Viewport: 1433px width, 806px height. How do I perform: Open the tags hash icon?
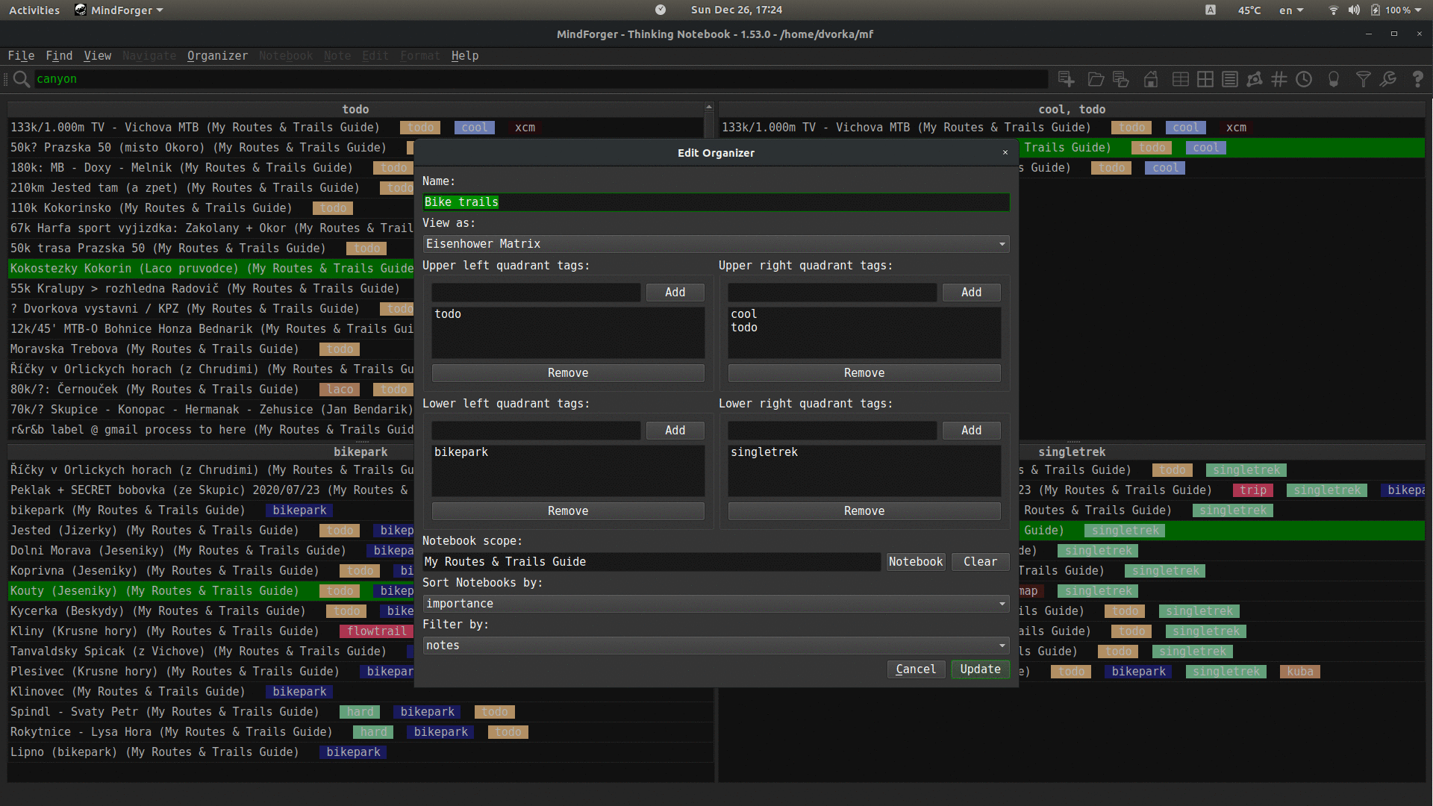1279,79
